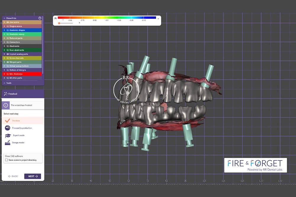Screen dimensions: 296x197
Task: Select the Proceed to production icon
Action: pos(7,128)
